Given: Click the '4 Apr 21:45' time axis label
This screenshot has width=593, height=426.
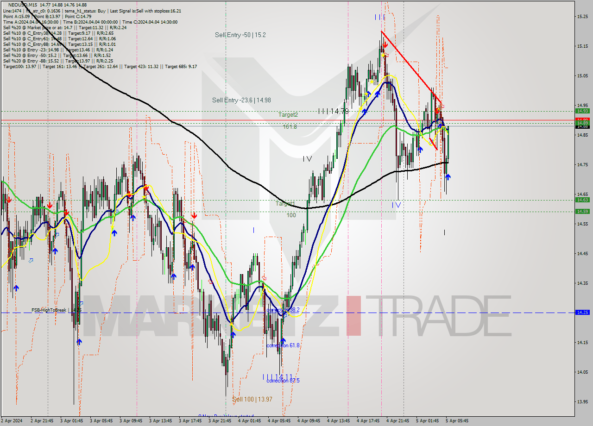Looking at the screenshot, I should point(397,421).
